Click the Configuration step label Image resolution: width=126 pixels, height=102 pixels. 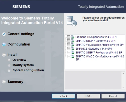pos(19,44)
